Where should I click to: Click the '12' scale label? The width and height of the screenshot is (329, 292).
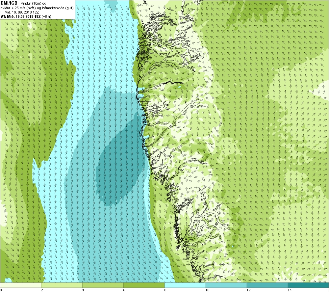coord(248,290)
